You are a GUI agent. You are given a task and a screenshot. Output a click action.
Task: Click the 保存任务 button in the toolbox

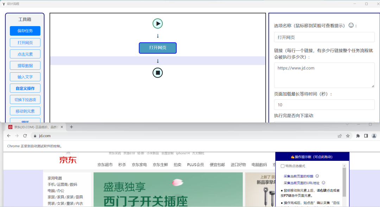click(x=25, y=31)
